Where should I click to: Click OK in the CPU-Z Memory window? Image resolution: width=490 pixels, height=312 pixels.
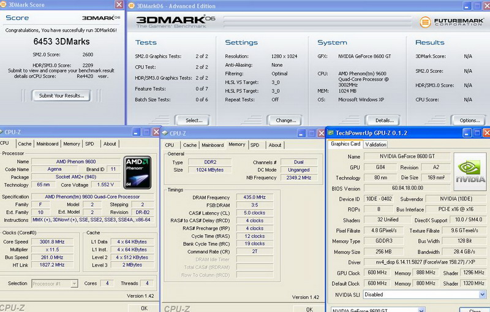[x=309, y=309]
